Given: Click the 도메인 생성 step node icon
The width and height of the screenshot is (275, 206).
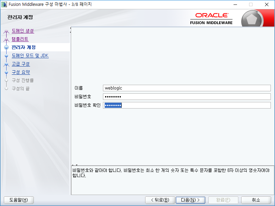Looking at the screenshot, I should pos(7,31).
